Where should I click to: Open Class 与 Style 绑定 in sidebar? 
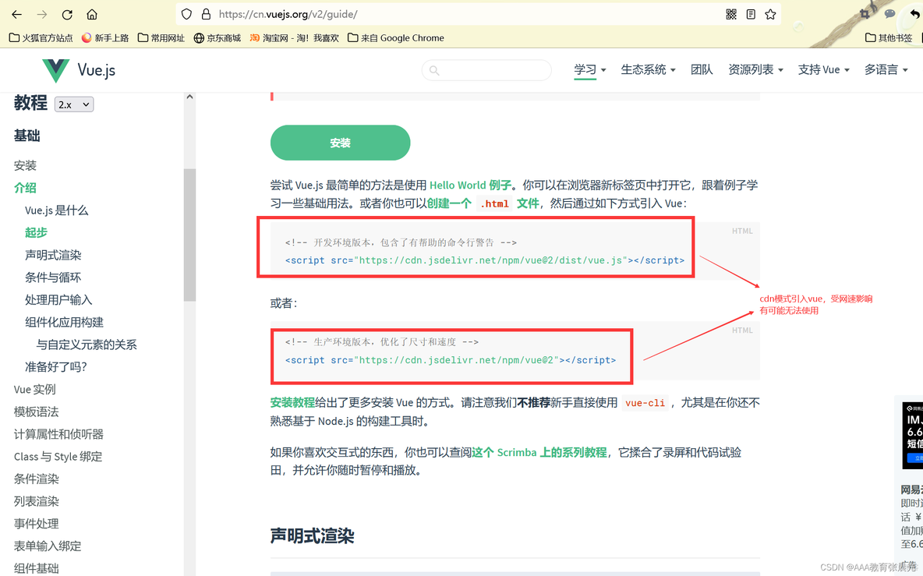[58, 456]
